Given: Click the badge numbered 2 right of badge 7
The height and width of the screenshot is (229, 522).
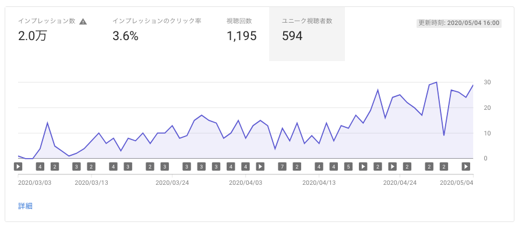Looking at the screenshot, I should [297, 166].
